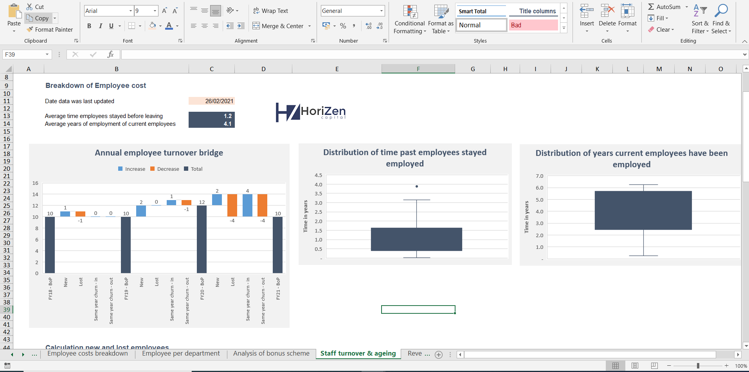Open Format as Table gallery
The image size is (749, 372).
[x=441, y=20]
